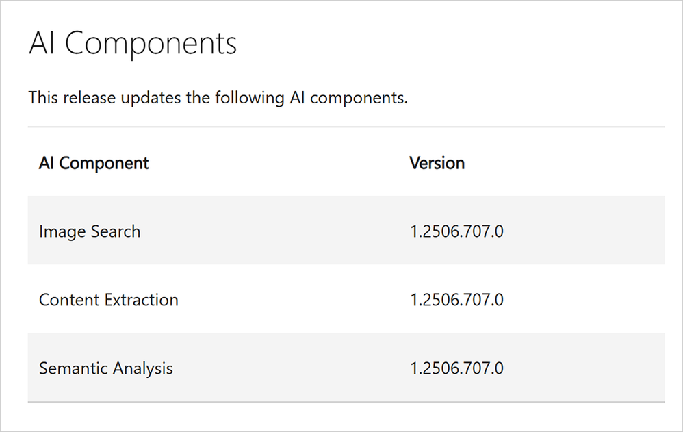Select the Image Search cell

90,231
